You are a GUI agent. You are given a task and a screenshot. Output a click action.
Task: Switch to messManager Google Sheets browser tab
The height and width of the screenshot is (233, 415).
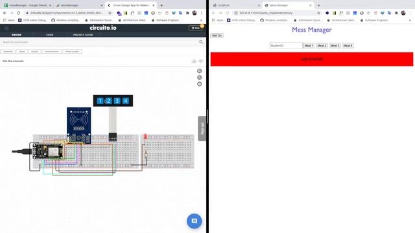tap(27, 5)
